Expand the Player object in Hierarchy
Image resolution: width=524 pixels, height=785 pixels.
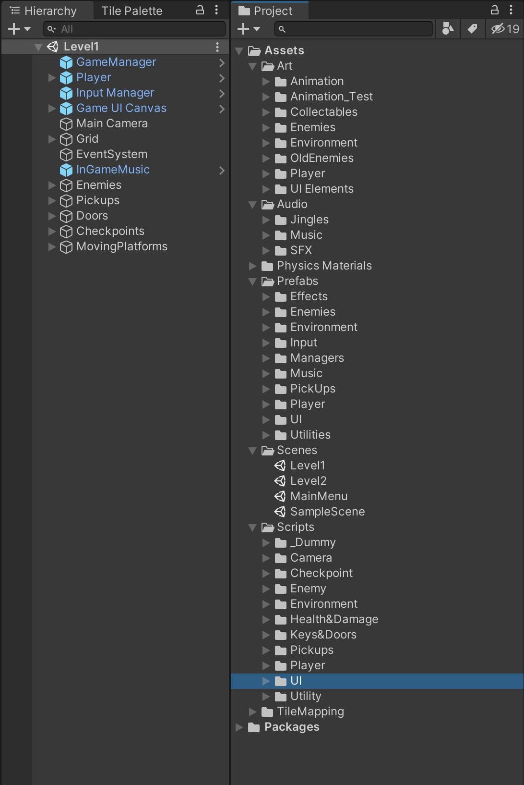[52, 78]
